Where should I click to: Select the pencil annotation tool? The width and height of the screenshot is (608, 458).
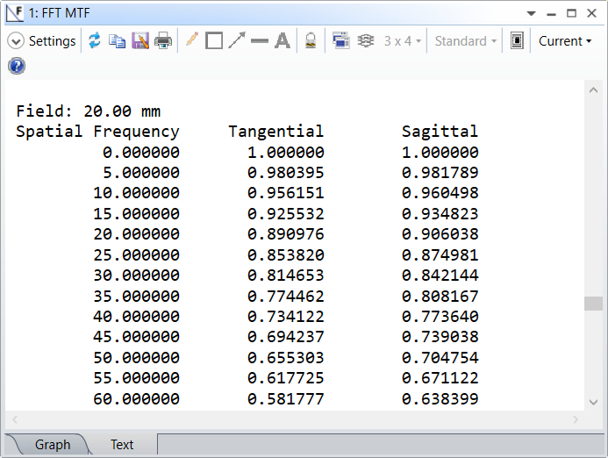192,40
